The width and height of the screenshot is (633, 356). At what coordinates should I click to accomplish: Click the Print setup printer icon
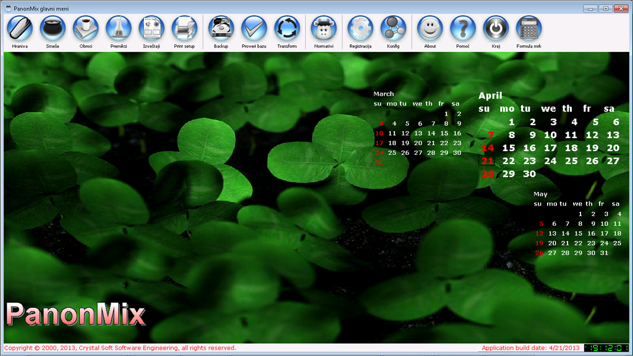tap(184, 28)
